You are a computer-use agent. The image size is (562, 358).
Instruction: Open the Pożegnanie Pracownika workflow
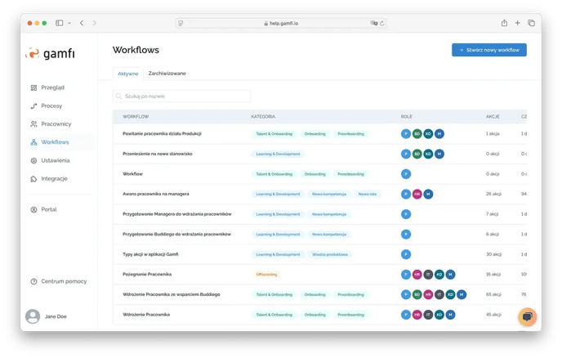pos(147,274)
